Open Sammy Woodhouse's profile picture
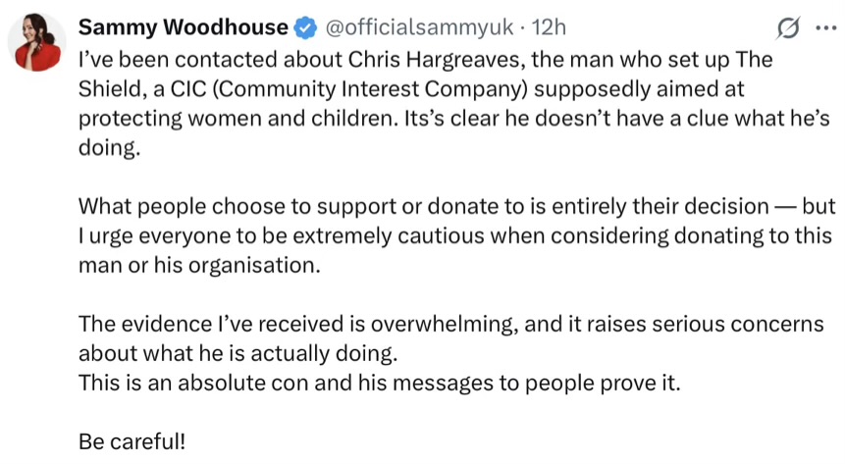Image resolution: width=845 pixels, height=464 pixels. coord(36,42)
